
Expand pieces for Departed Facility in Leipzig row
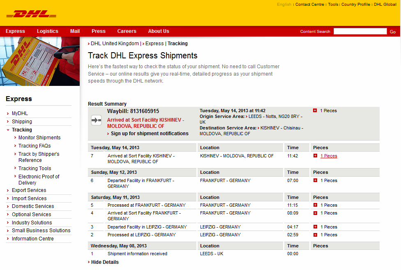pyautogui.click(x=315, y=227)
